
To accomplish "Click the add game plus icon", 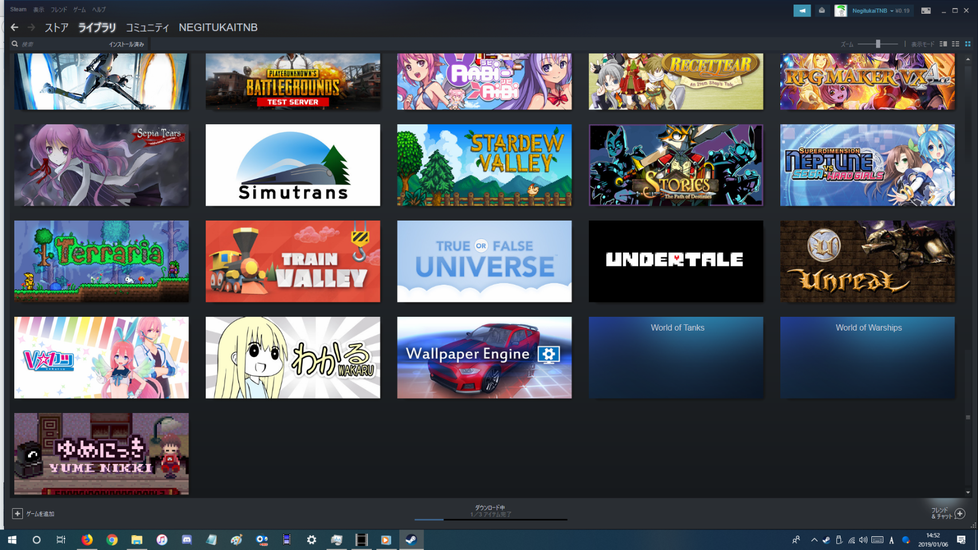I will coord(17,513).
